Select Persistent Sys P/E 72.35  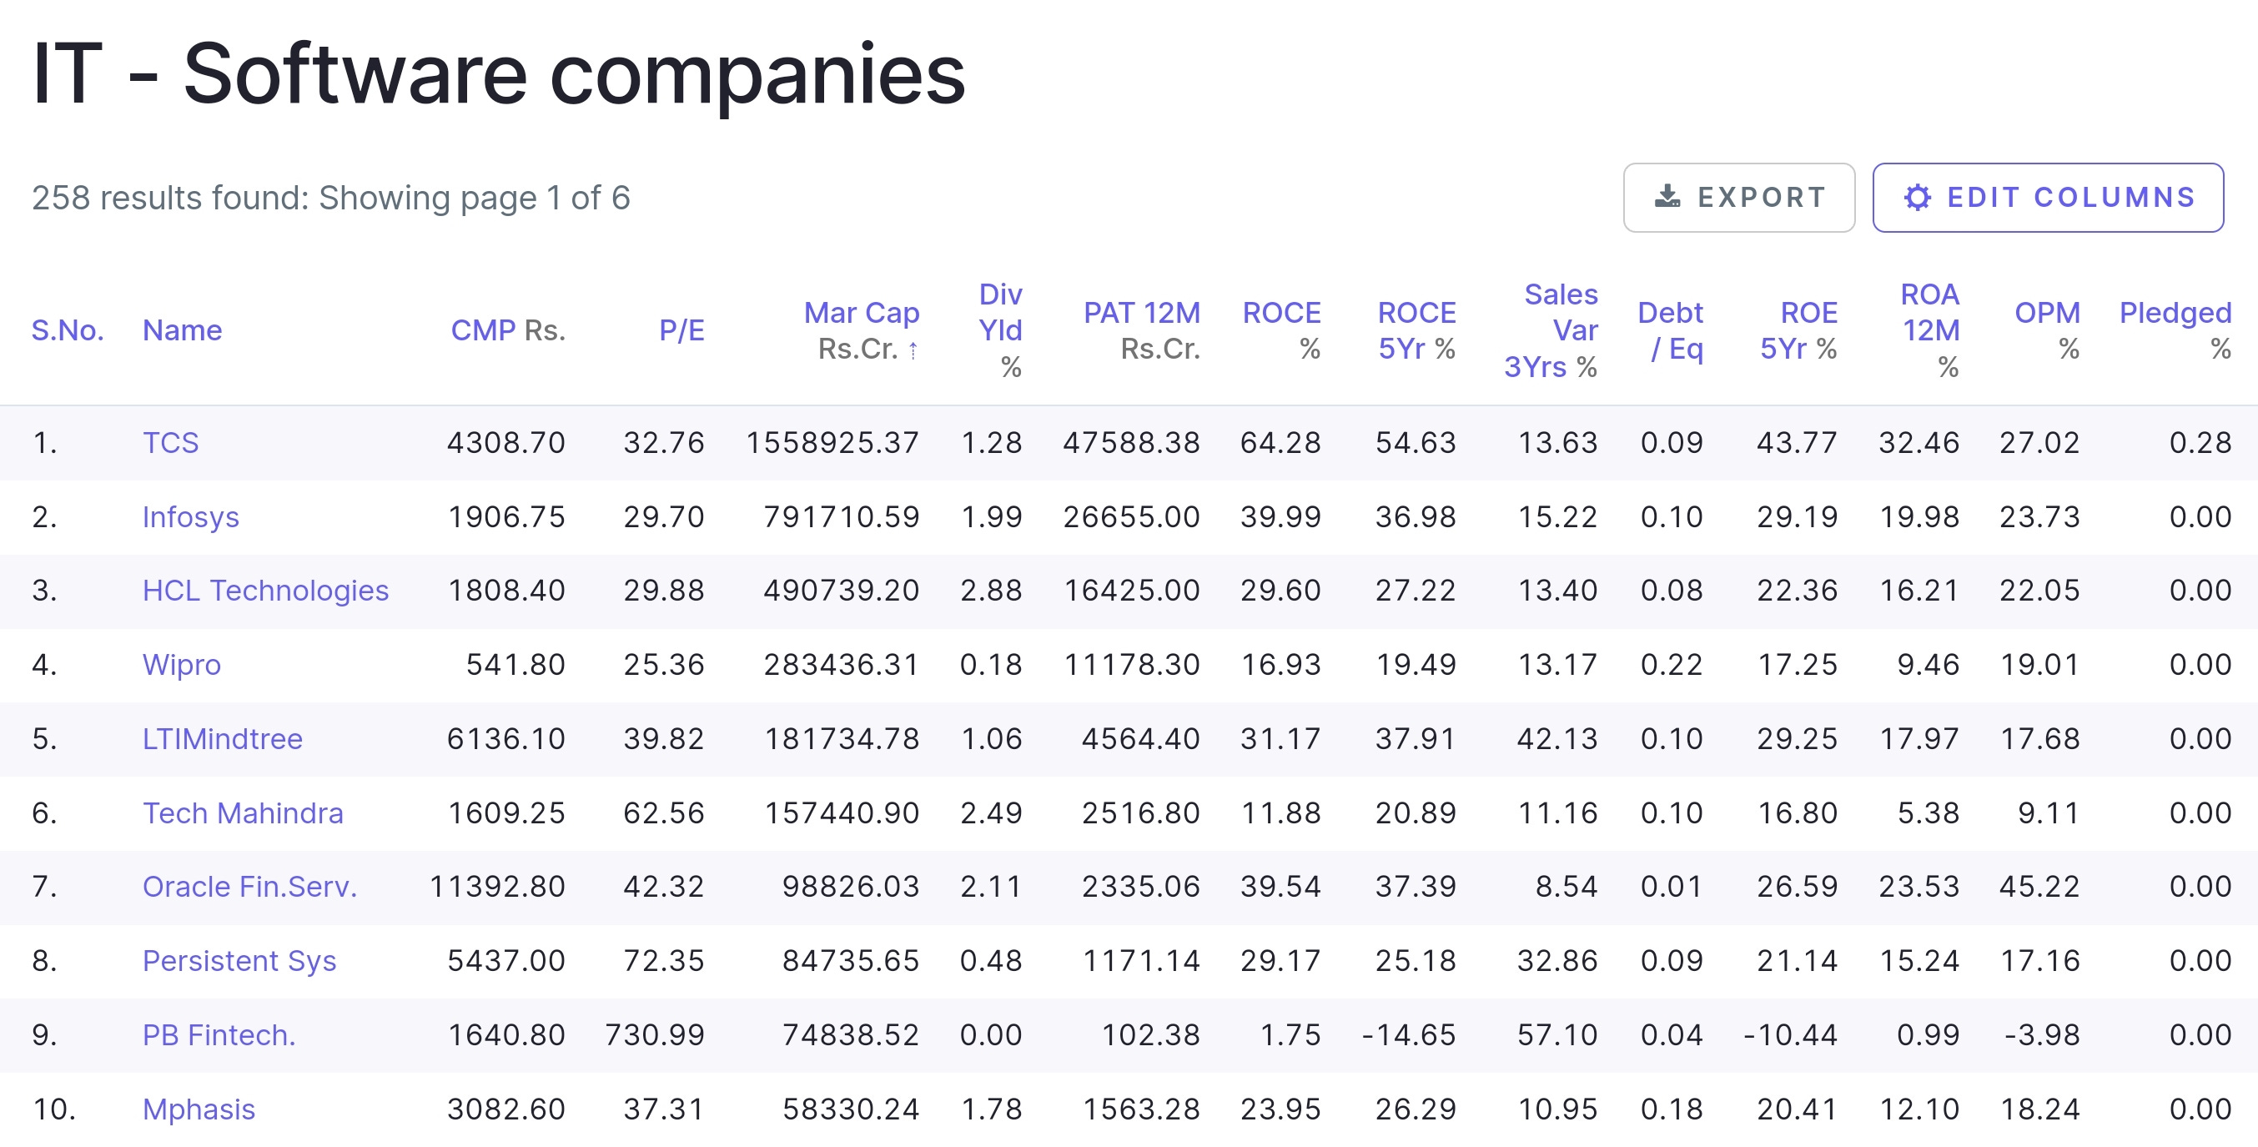[665, 961]
